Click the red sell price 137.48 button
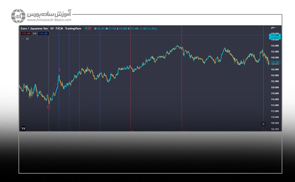Viewport: 295px width, 182px height. tap(26, 34)
